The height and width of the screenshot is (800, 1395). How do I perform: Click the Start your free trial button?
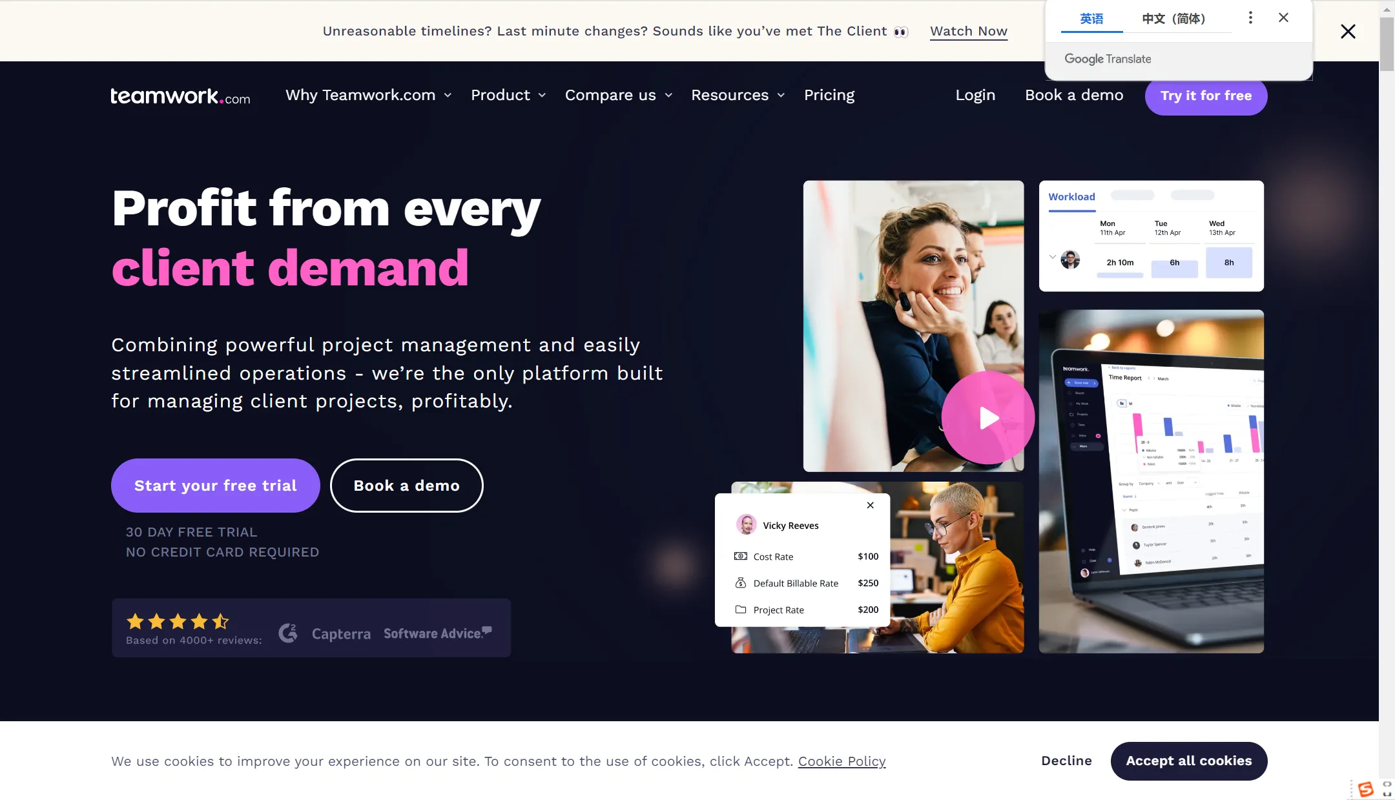[216, 485]
